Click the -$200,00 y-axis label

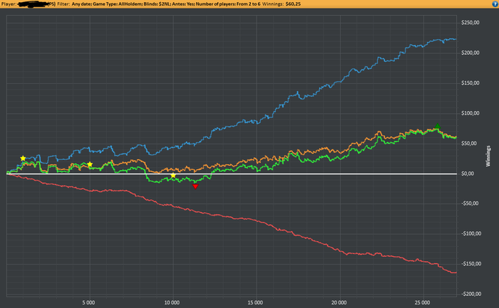(x=470, y=294)
